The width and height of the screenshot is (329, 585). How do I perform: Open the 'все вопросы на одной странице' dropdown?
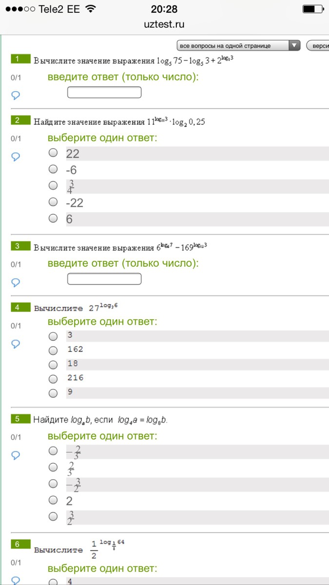point(233,46)
